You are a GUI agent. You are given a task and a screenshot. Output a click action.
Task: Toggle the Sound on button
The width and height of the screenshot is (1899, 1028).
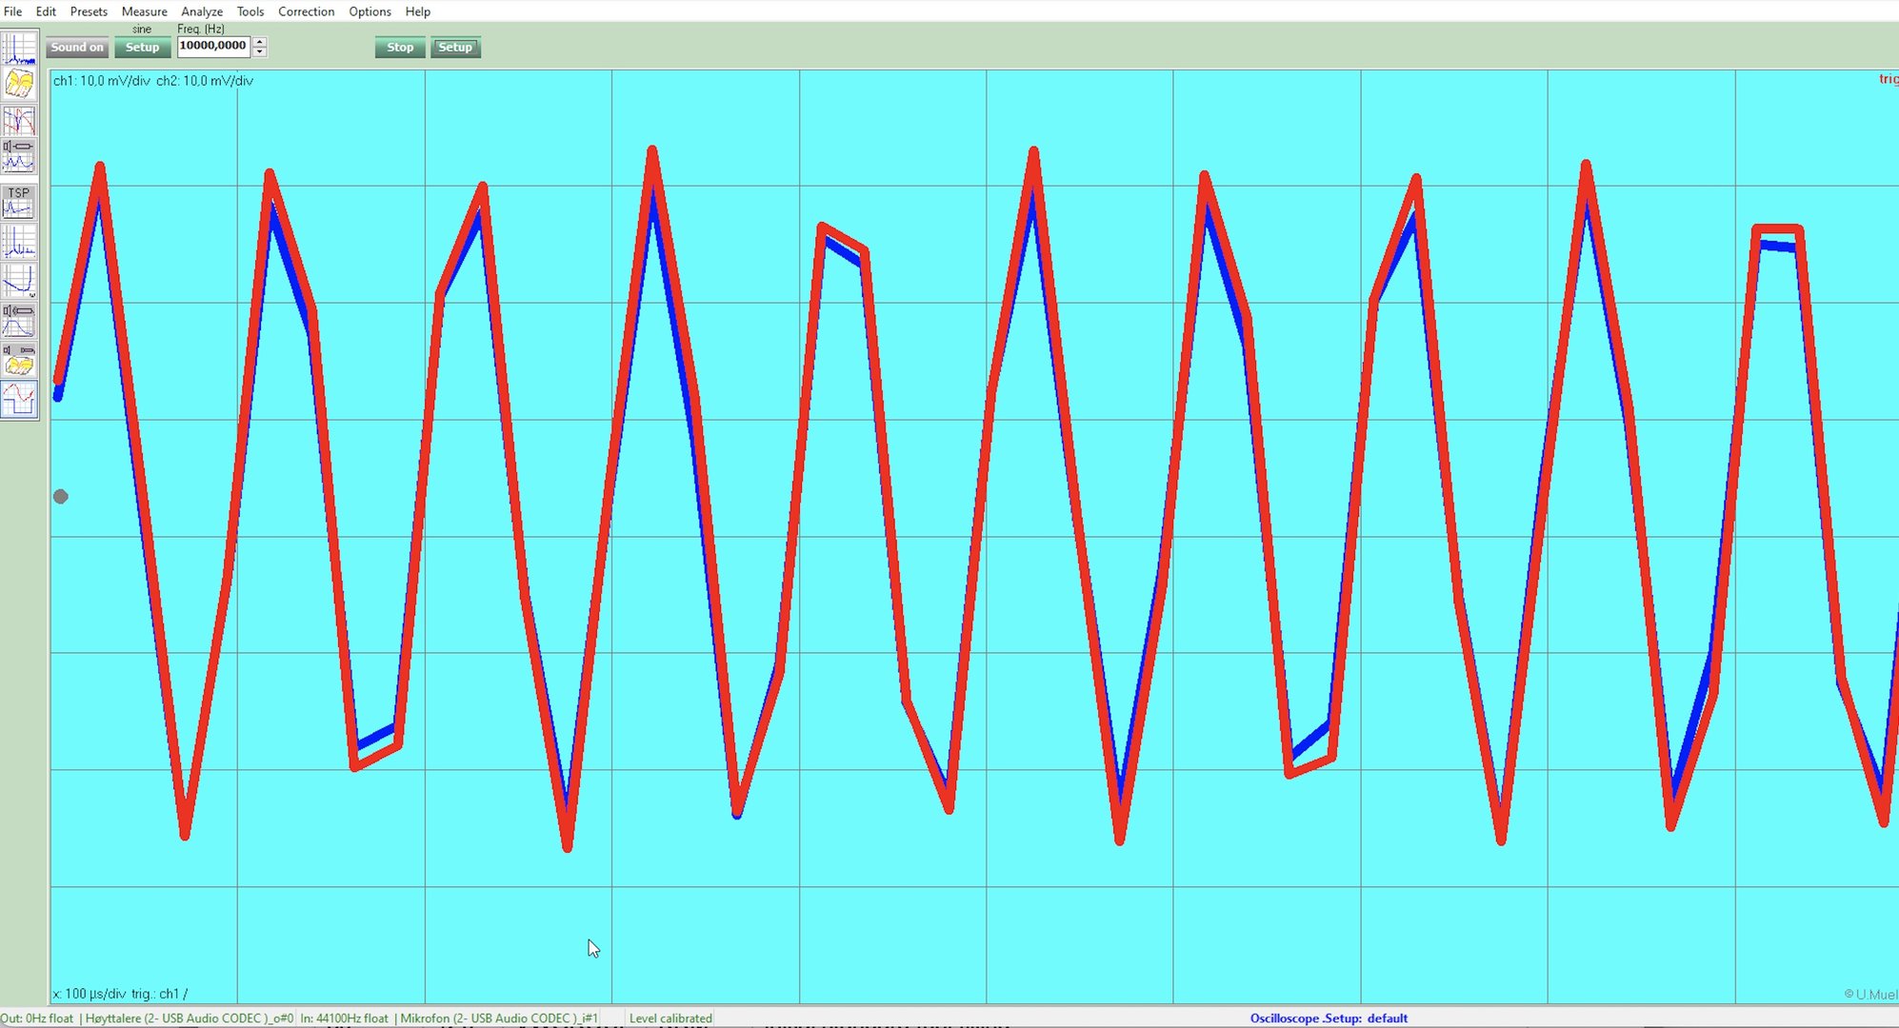(x=77, y=48)
